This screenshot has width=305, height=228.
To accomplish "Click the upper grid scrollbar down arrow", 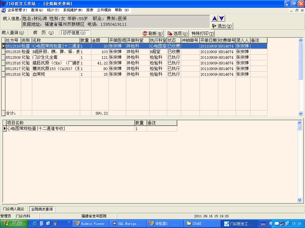I will pos(301,113).
